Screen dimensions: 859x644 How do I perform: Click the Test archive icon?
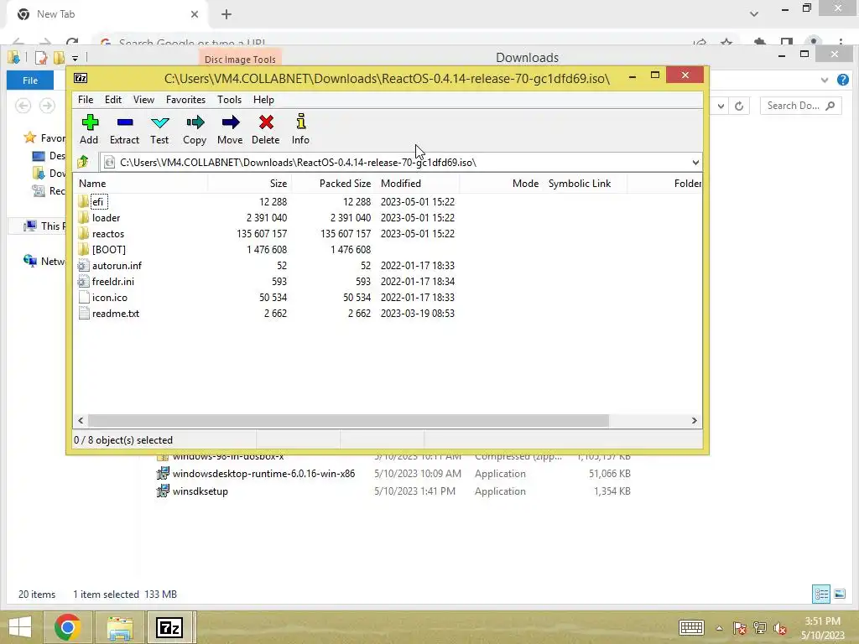160,122
